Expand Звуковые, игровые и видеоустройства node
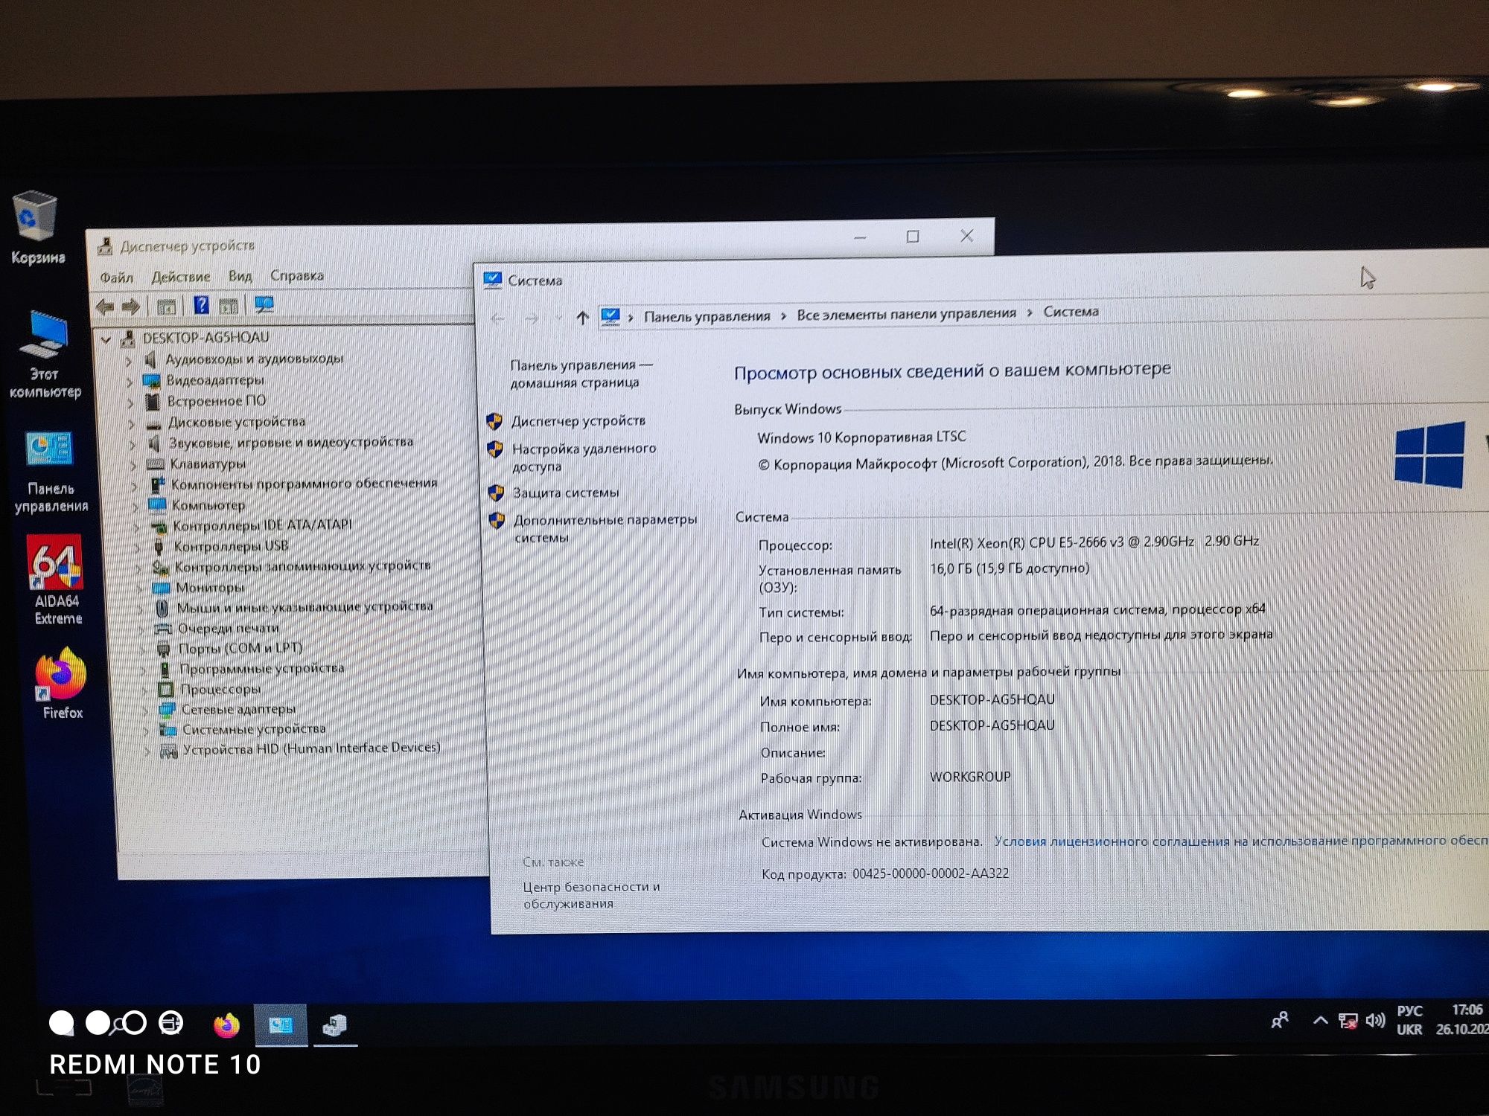Viewport: 1489px width, 1116px height. [x=133, y=444]
